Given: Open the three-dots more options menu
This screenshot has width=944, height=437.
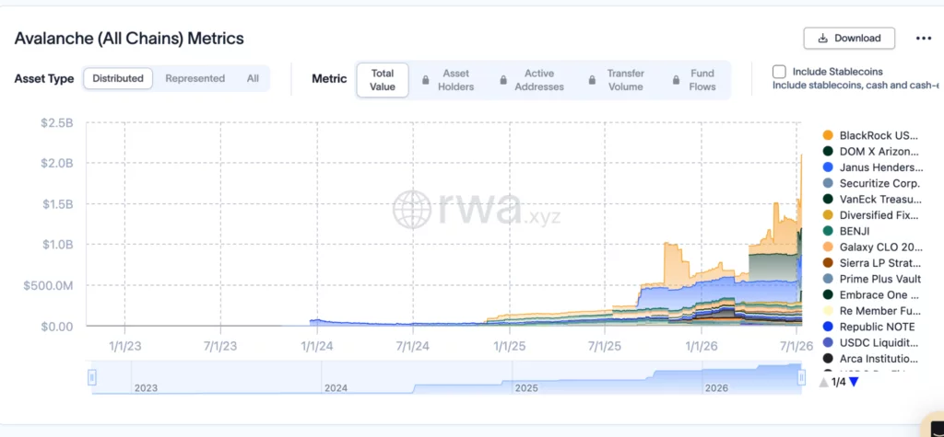Looking at the screenshot, I should coord(924,39).
